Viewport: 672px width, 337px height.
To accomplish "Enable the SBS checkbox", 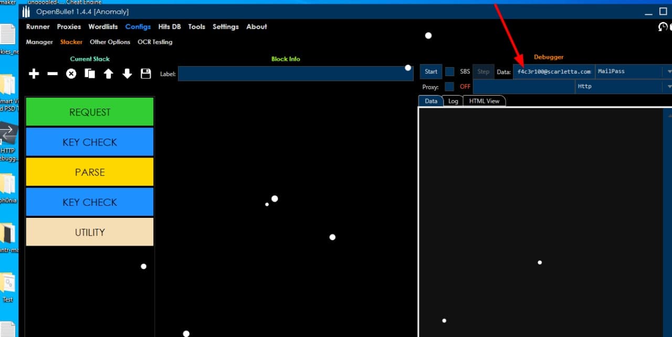I will coord(449,72).
